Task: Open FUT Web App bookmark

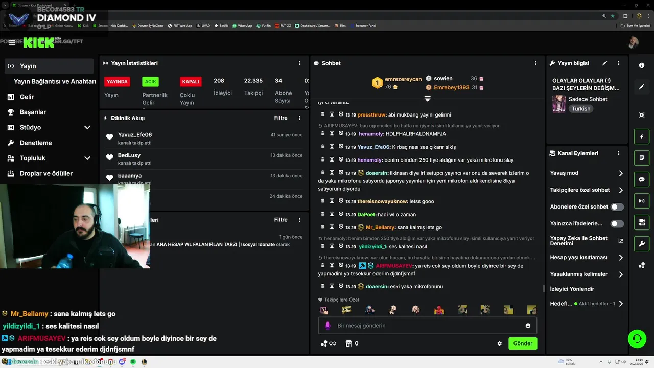Action: pyautogui.click(x=180, y=25)
